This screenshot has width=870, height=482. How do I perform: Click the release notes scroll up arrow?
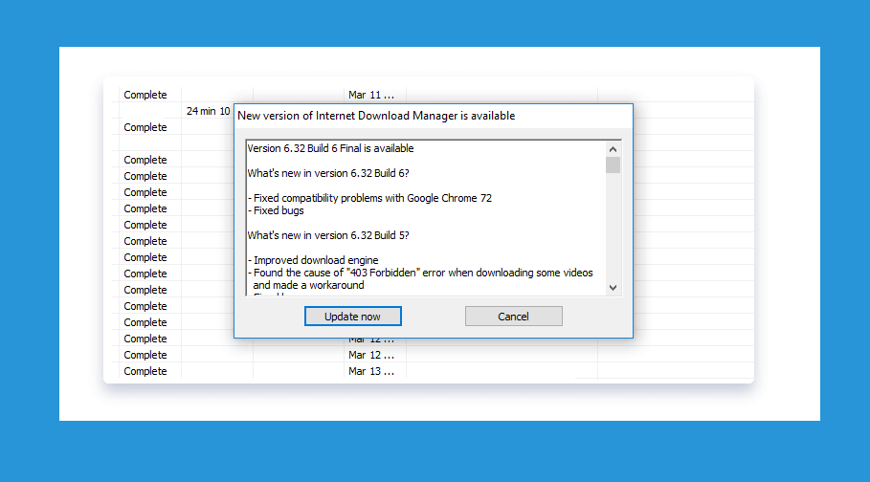(613, 149)
